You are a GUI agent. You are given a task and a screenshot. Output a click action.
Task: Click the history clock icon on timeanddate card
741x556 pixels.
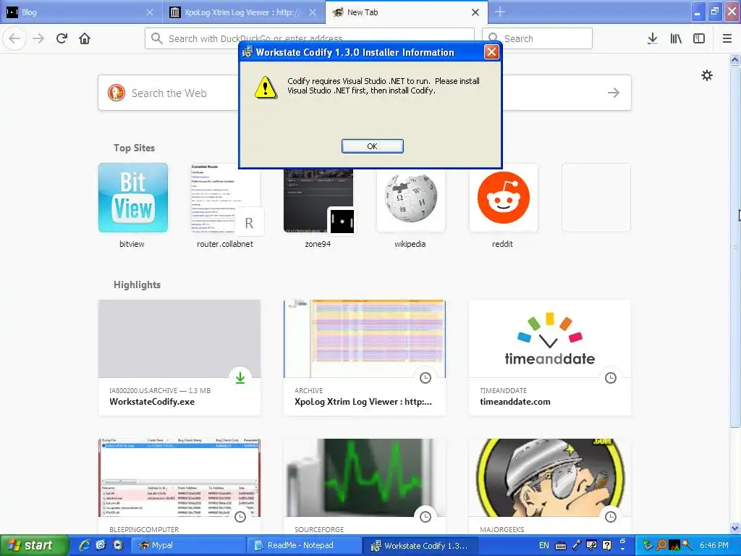point(611,378)
